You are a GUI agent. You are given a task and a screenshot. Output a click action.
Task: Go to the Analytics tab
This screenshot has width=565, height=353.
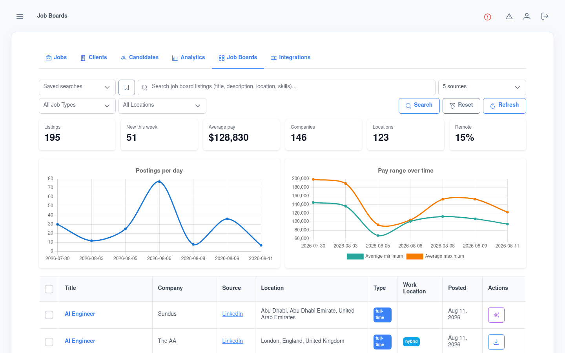188,58
